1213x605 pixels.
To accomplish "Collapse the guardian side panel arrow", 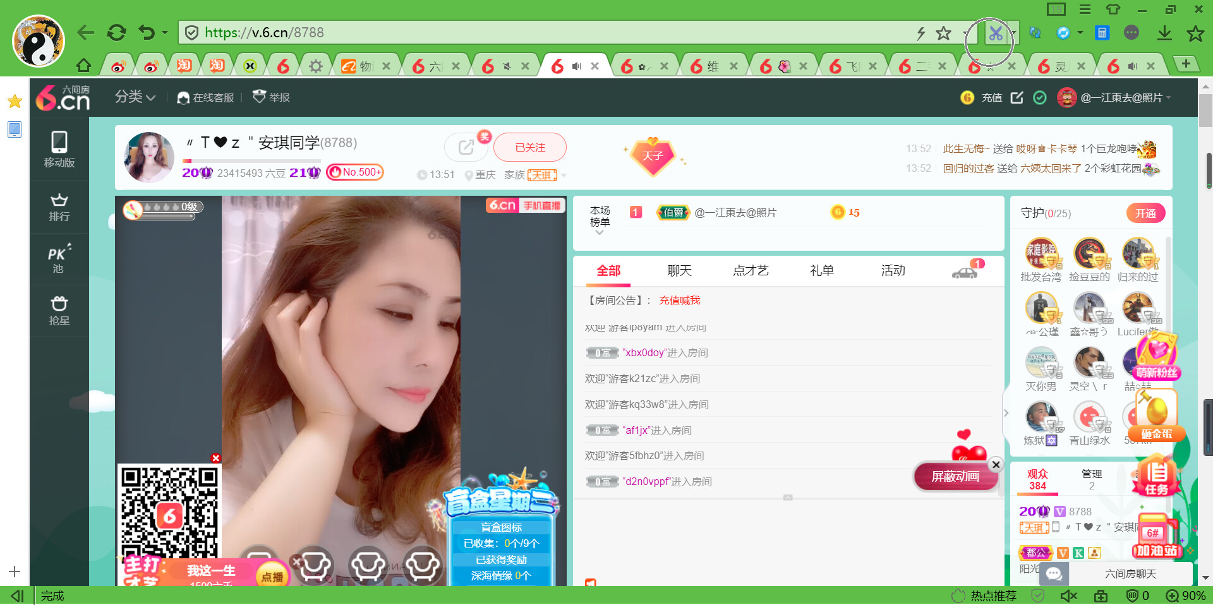I will 1006,413.
